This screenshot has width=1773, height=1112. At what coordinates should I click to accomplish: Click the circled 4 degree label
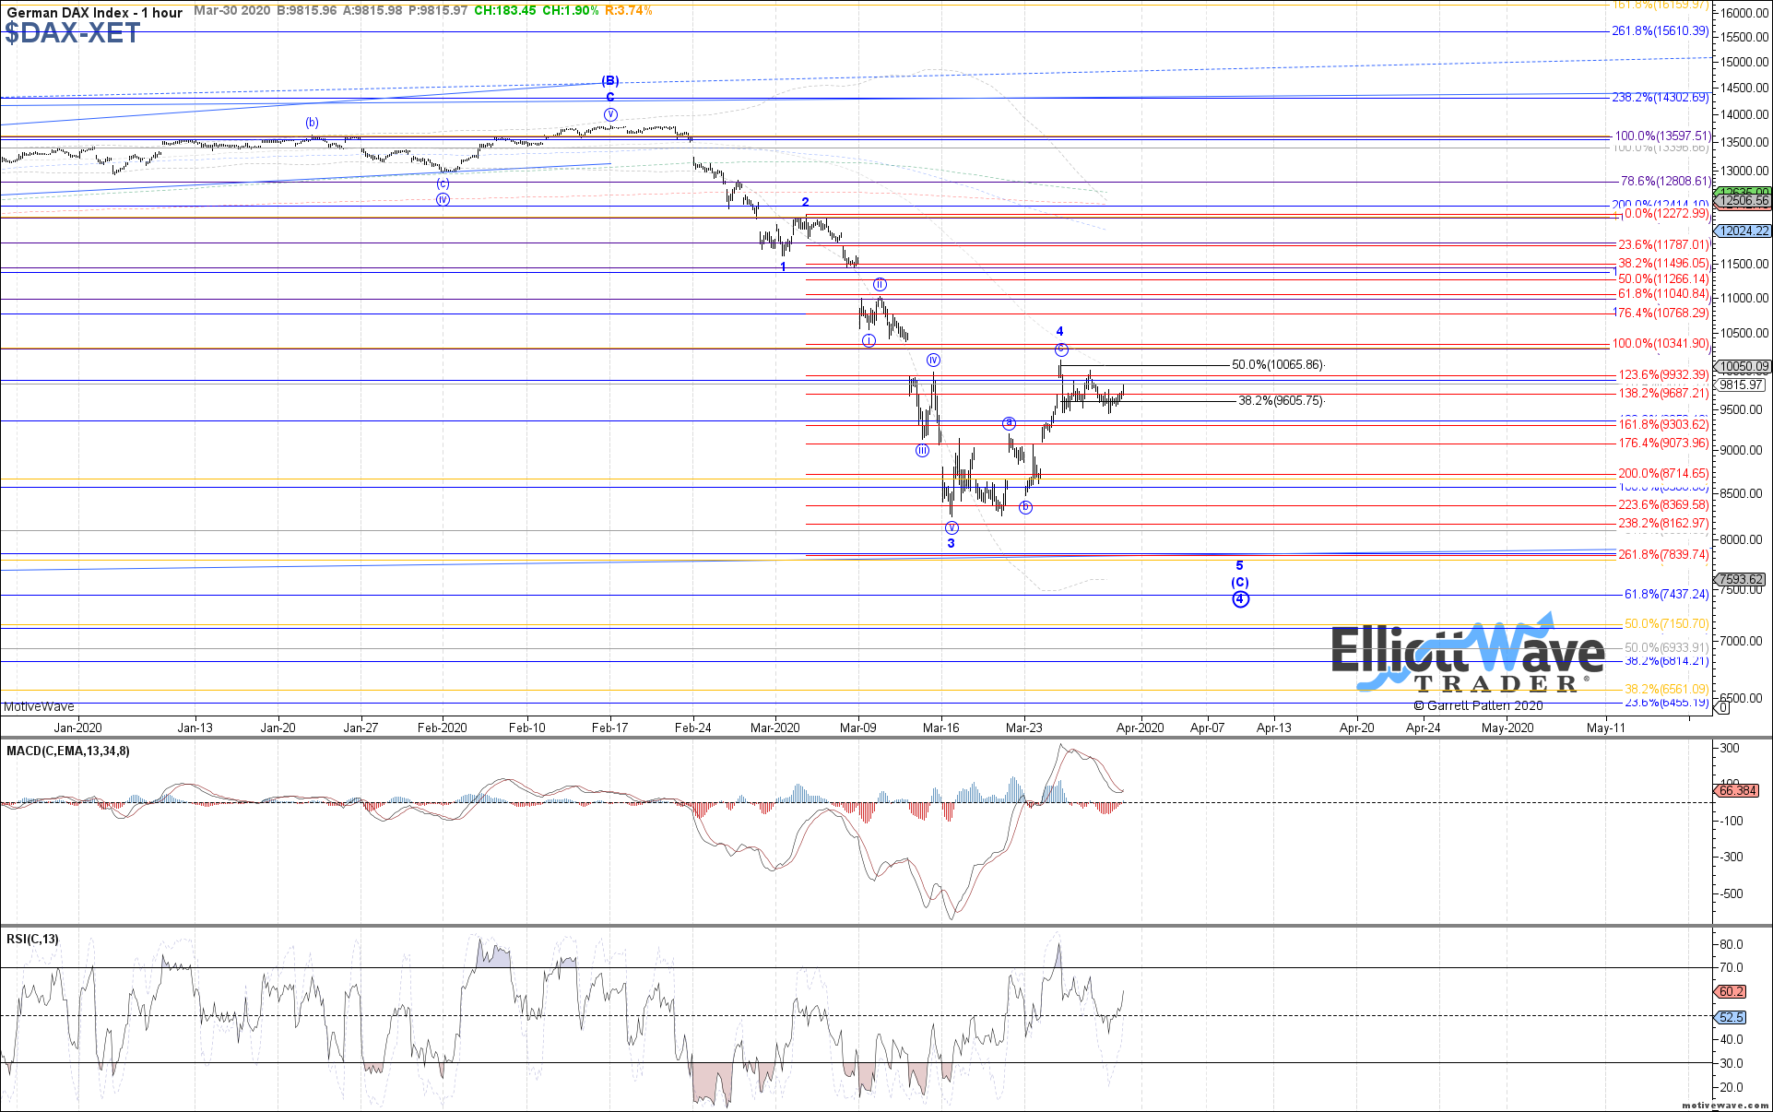[1240, 599]
